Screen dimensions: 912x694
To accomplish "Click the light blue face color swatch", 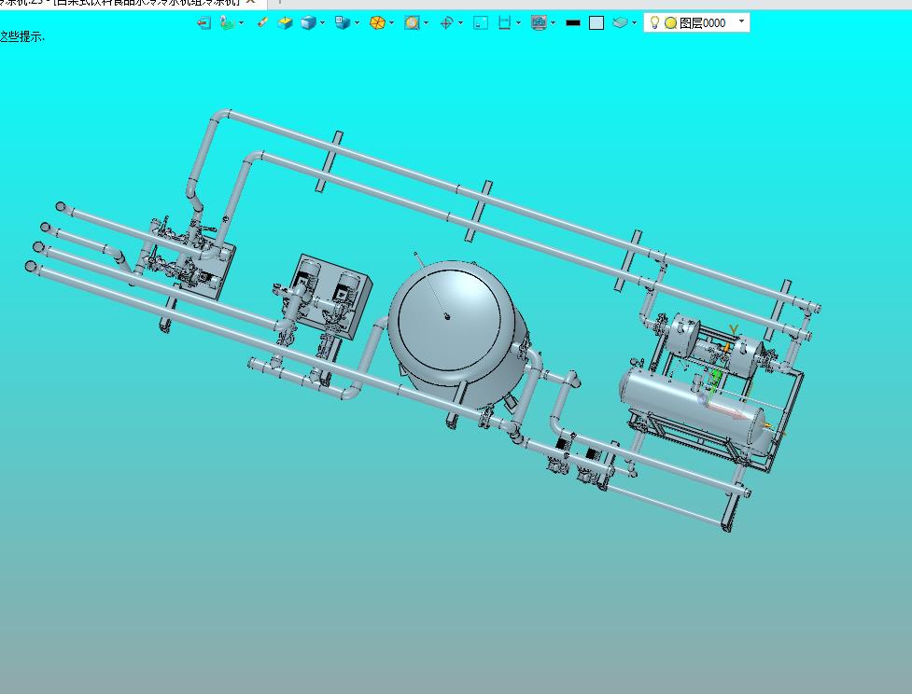I will (x=596, y=22).
